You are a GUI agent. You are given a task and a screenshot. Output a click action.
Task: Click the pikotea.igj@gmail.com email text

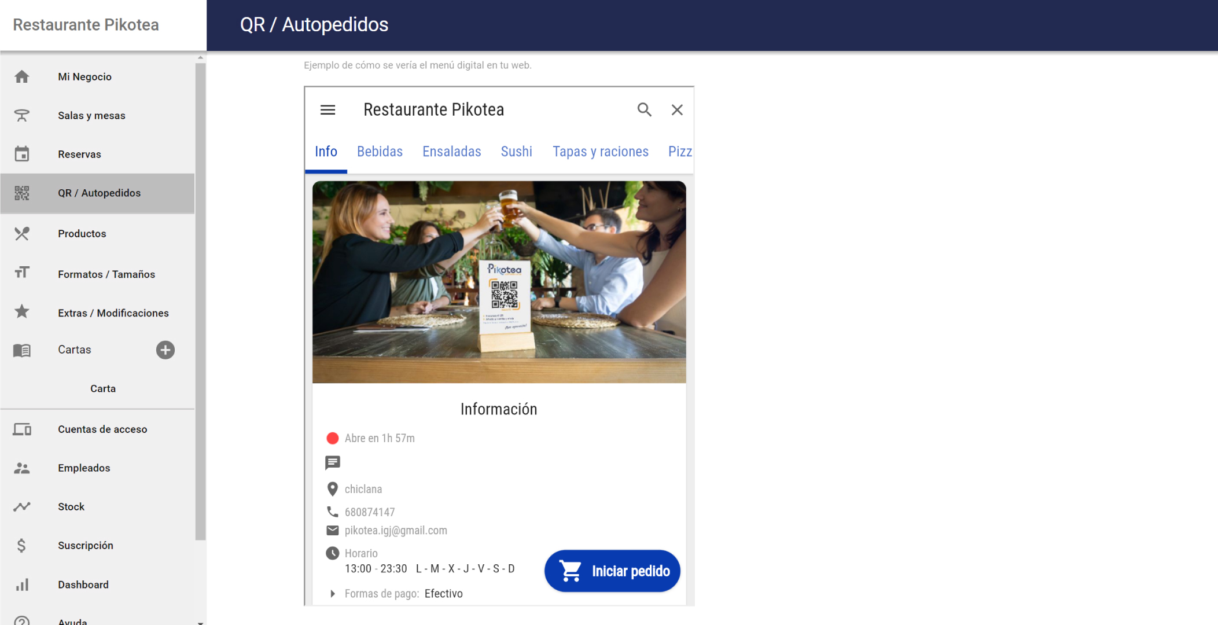[x=396, y=530]
